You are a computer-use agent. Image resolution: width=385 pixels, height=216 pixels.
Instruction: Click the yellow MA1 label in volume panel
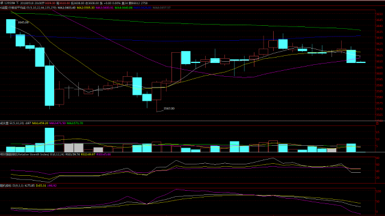tap(40, 123)
